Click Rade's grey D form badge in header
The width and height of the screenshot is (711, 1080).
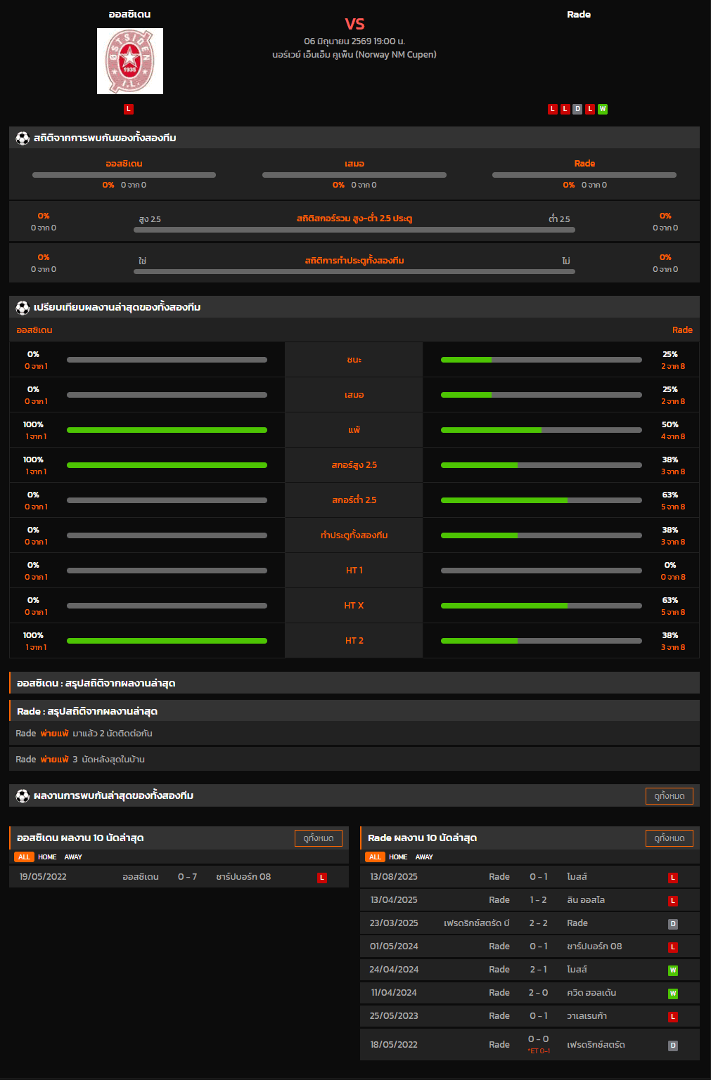click(x=577, y=109)
